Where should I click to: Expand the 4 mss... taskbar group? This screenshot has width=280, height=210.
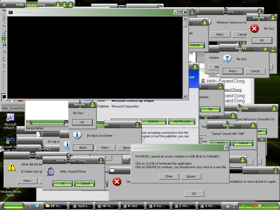click(159, 206)
